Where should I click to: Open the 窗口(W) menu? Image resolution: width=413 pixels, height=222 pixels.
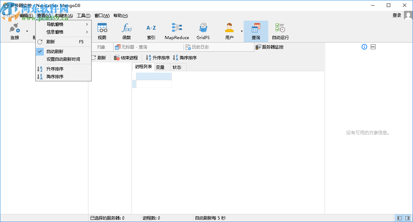coord(102,16)
